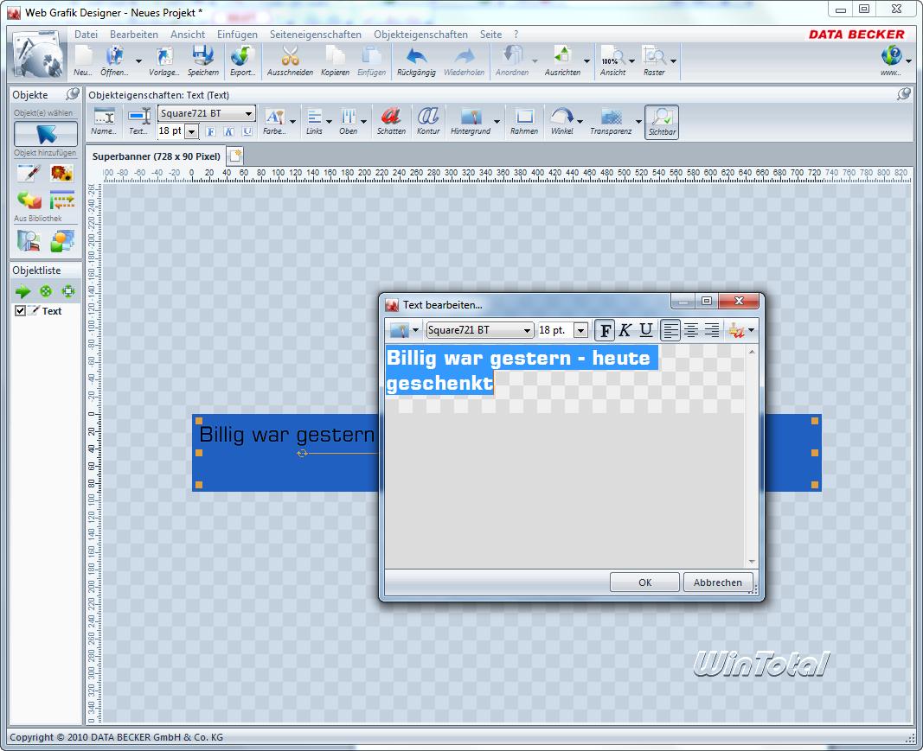Confirm text with the OK button
The width and height of the screenshot is (923, 751).
tap(644, 582)
